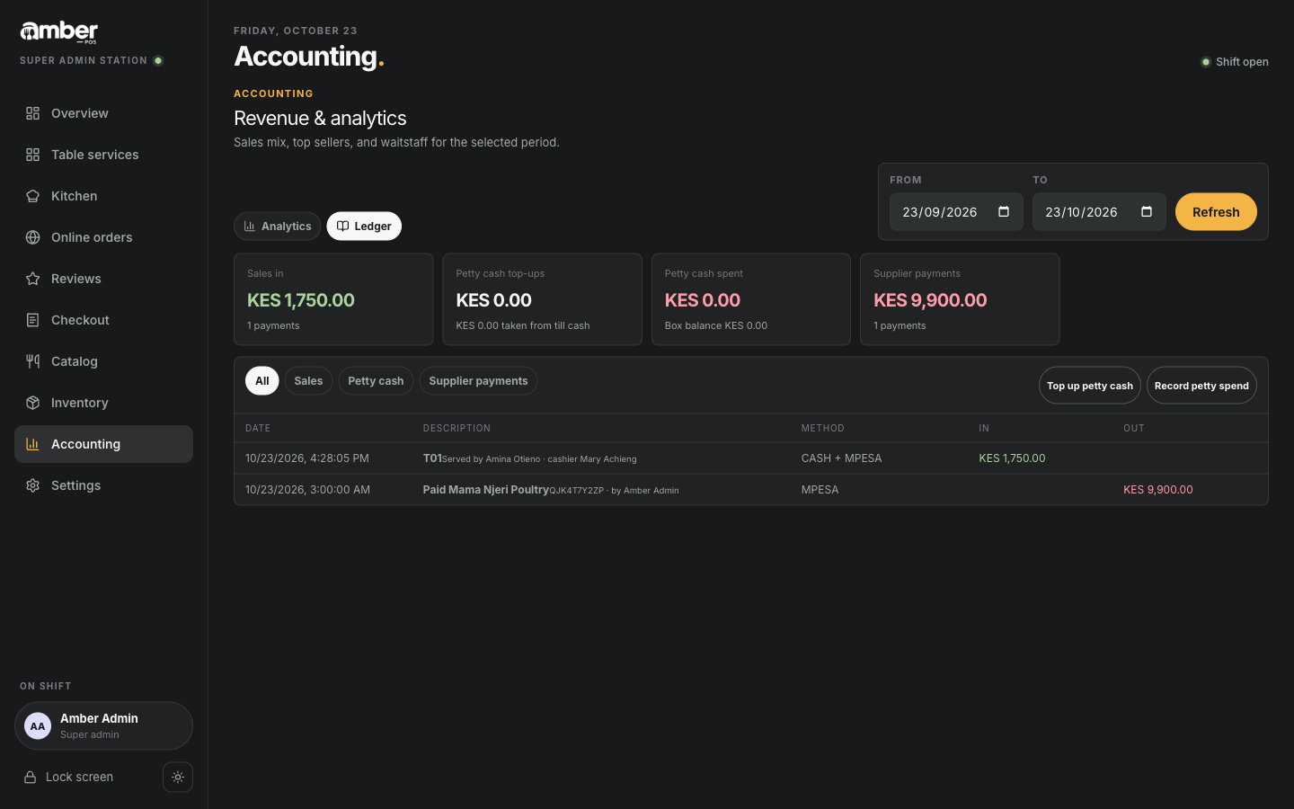The width and height of the screenshot is (1294, 809).
Task: Click the Amber POS logo
Action: tap(59, 32)
